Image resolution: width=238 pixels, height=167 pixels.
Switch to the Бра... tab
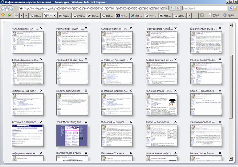click(108, 15)
